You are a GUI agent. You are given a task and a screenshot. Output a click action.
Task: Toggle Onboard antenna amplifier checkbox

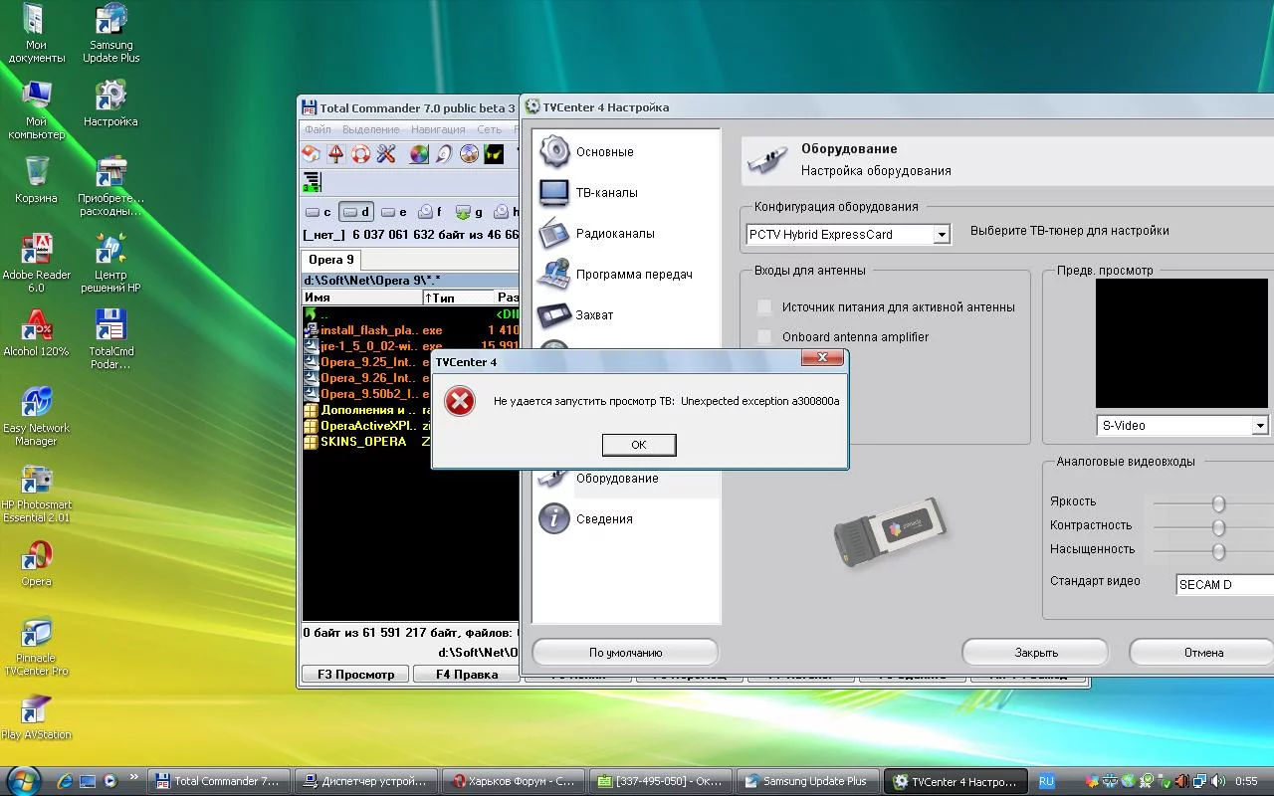coord(764,337)
